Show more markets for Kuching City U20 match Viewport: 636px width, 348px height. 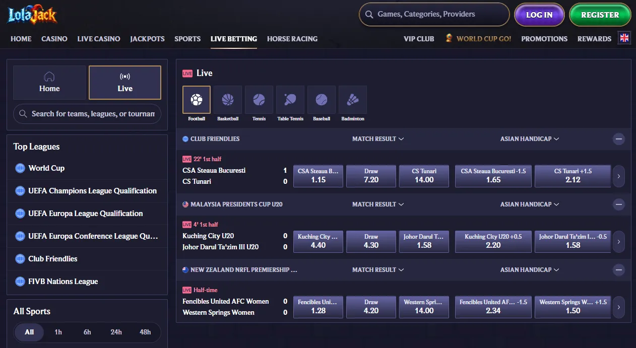click(618, 242)
